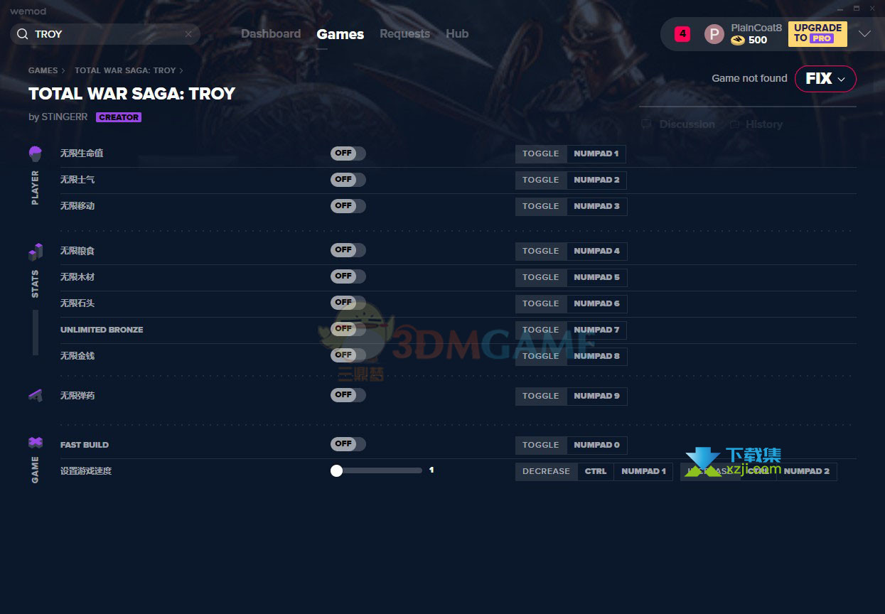
Task: Click the UPGRADE TO PRO button
Action: click(817, 33)
